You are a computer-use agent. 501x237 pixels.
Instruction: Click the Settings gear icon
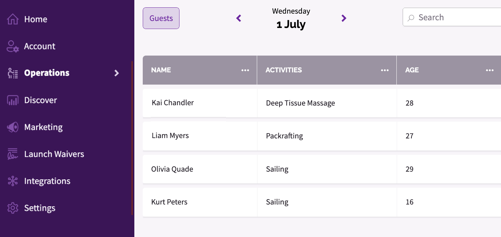13,208
